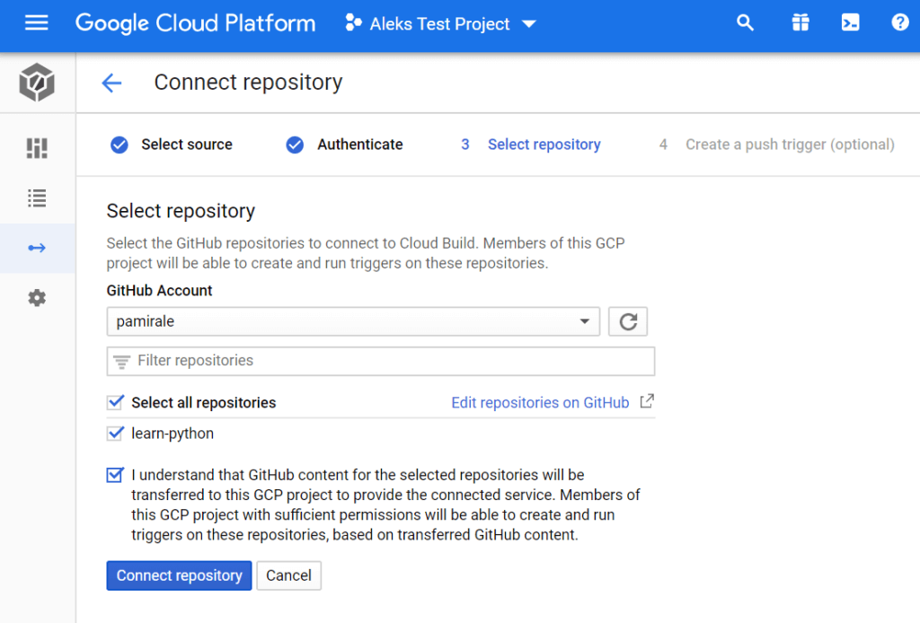Open the Dashboard sidebar icon
The width and height of the screenshot is (920, 623).
click(x=37, y=147)
